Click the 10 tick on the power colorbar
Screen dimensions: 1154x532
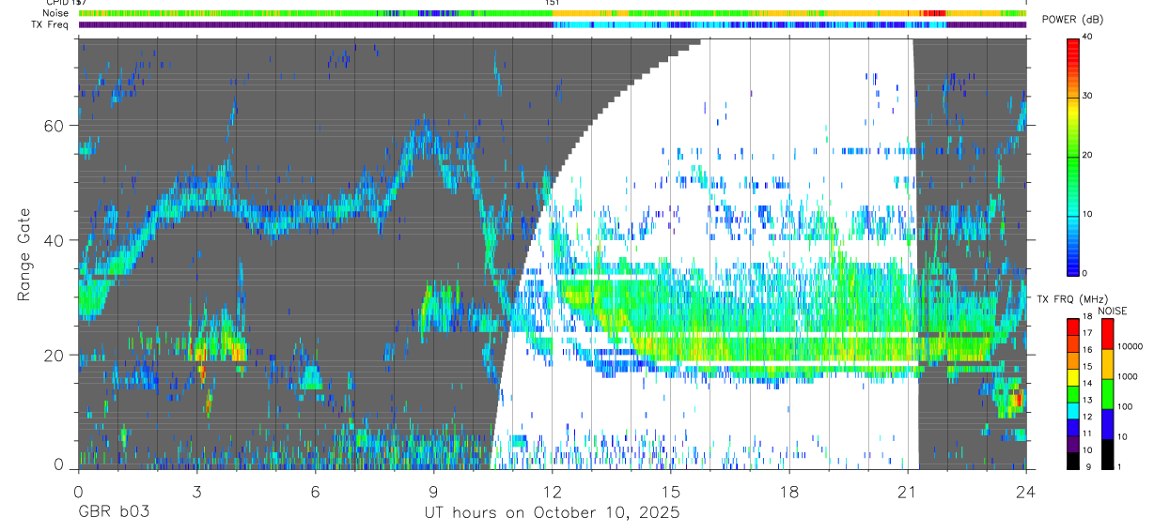[1086, 214]
